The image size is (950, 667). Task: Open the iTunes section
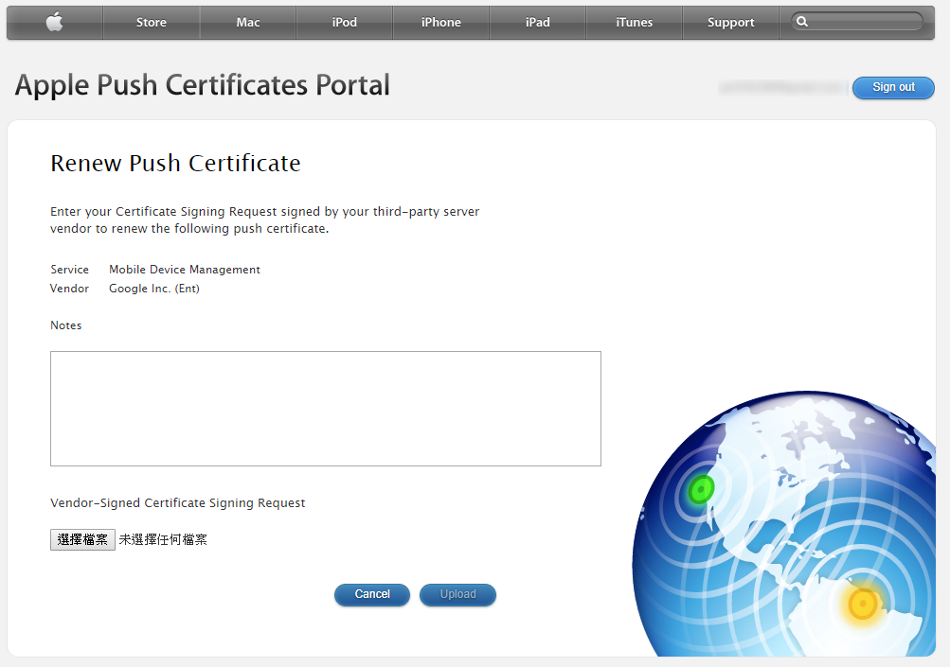[634, 21]
